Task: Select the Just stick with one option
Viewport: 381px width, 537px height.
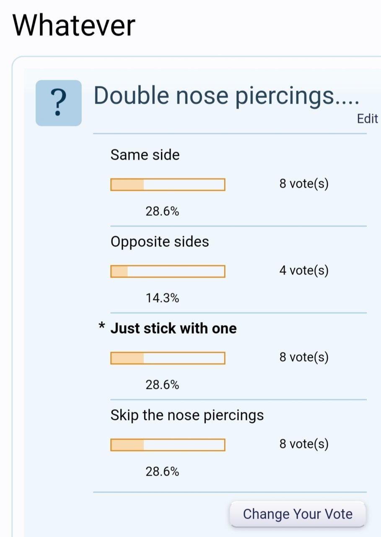Action: coord(174,328)
